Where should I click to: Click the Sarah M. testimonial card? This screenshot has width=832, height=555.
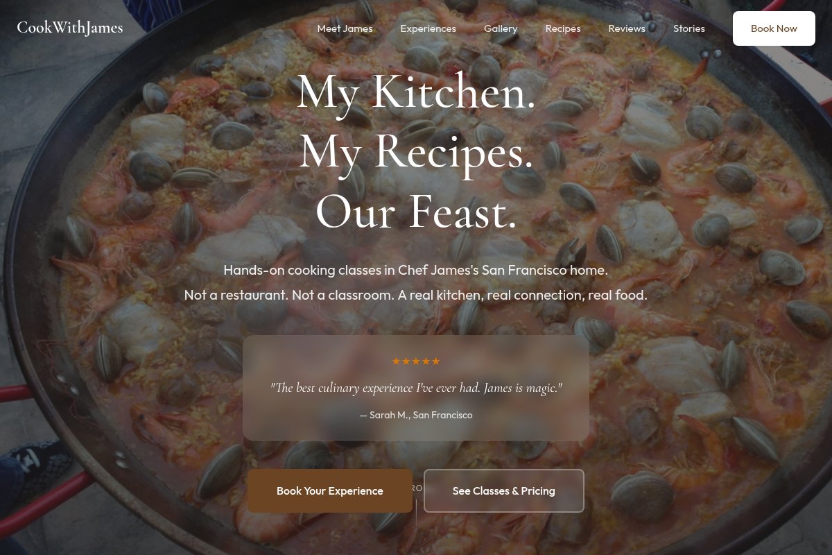pos(416,388)
